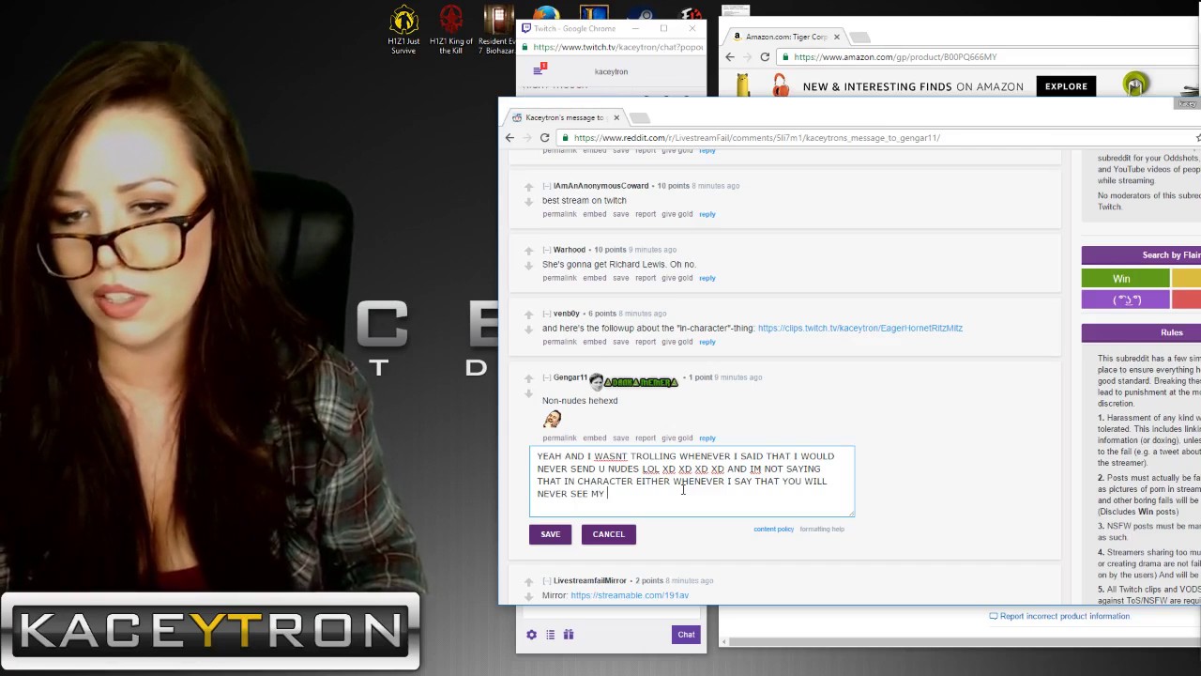Collapse Warhood's comment thread
1201x676 pixels.
(547, 250)
